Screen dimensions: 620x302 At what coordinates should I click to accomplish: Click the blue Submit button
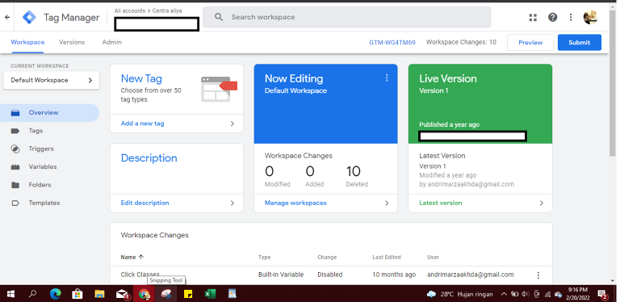click(580, 43)
